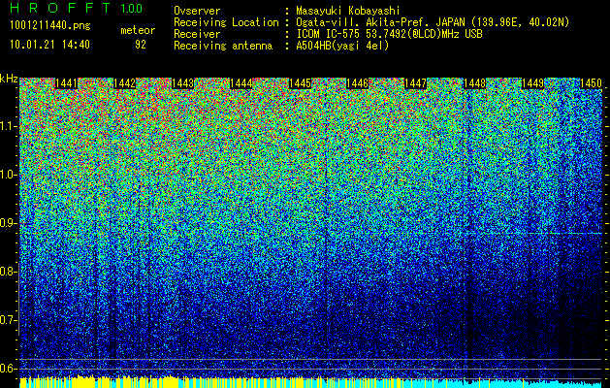Click the Ogata-vill. Akita-Pref. JAPAN location text

pyautogui.click(x=433, y=23)
